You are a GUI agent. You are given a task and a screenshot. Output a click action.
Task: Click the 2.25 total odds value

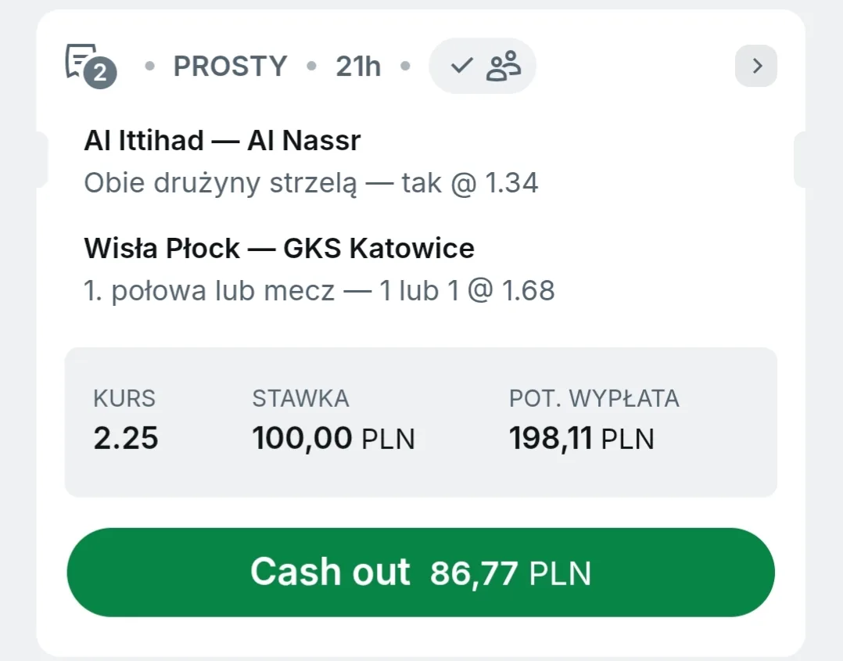(126, 438)
